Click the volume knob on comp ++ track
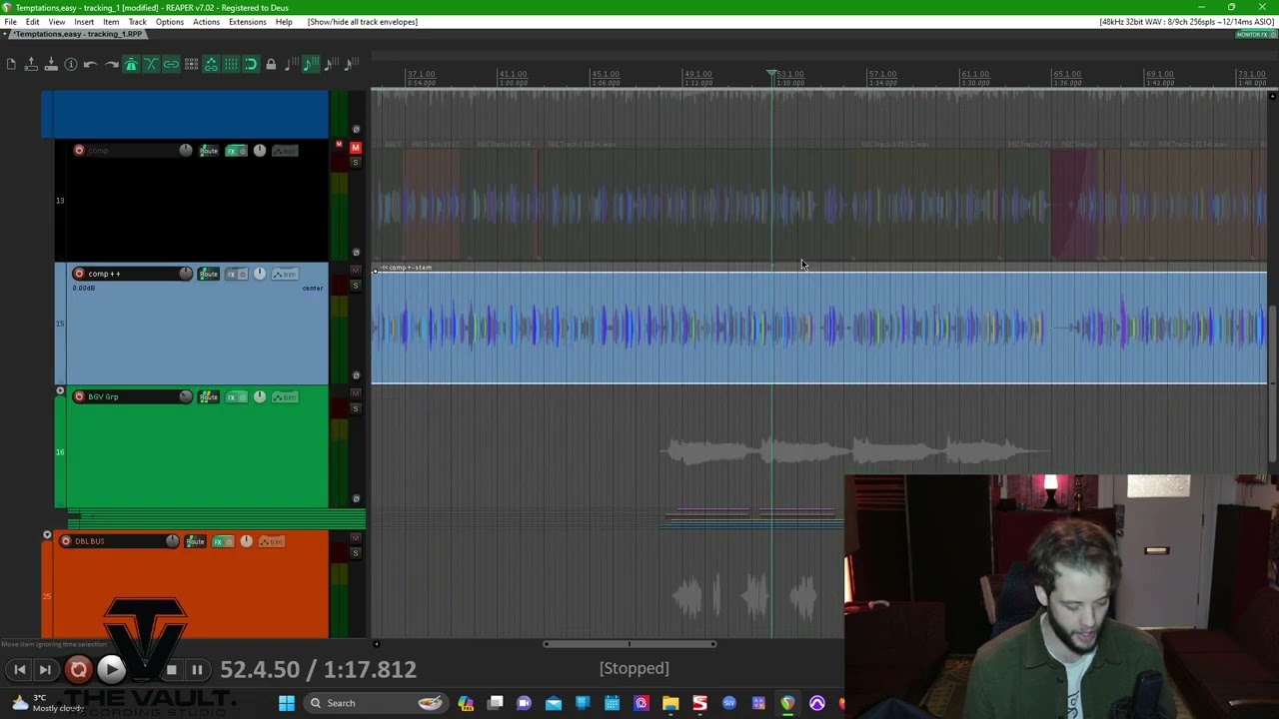The height and width of the screenshot is (719, 1279). coord(186,274)
